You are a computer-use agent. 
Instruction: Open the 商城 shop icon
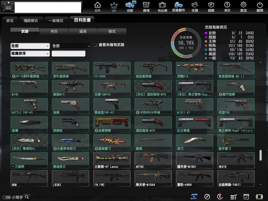pos(146,7)
